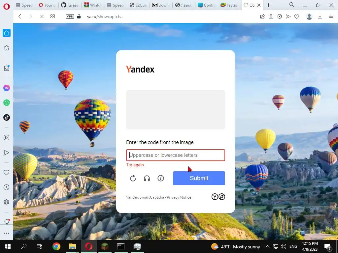Switch to the Fastest BlueStacks tab
338x253 pixels.
pyautogui.click(x=229, y=5)
